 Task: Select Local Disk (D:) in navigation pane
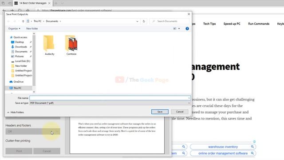23,61
